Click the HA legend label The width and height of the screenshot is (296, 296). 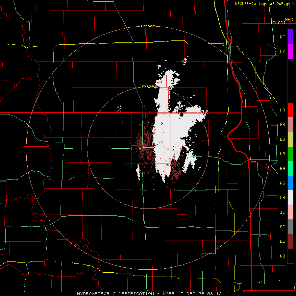click(282, 110)
